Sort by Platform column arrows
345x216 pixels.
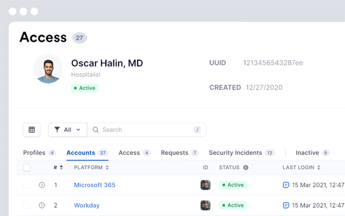[x=107, y=168]
